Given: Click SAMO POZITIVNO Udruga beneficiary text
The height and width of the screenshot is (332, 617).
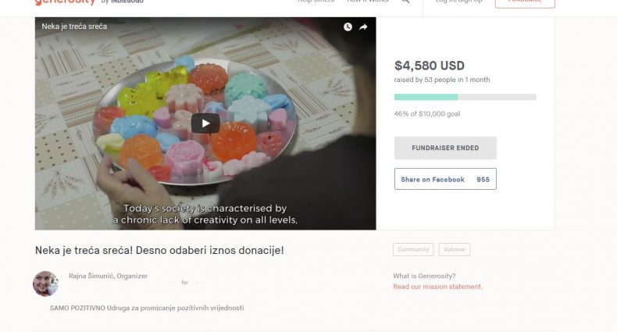Looking at the screenshot, I should click(x=147, y=308).
